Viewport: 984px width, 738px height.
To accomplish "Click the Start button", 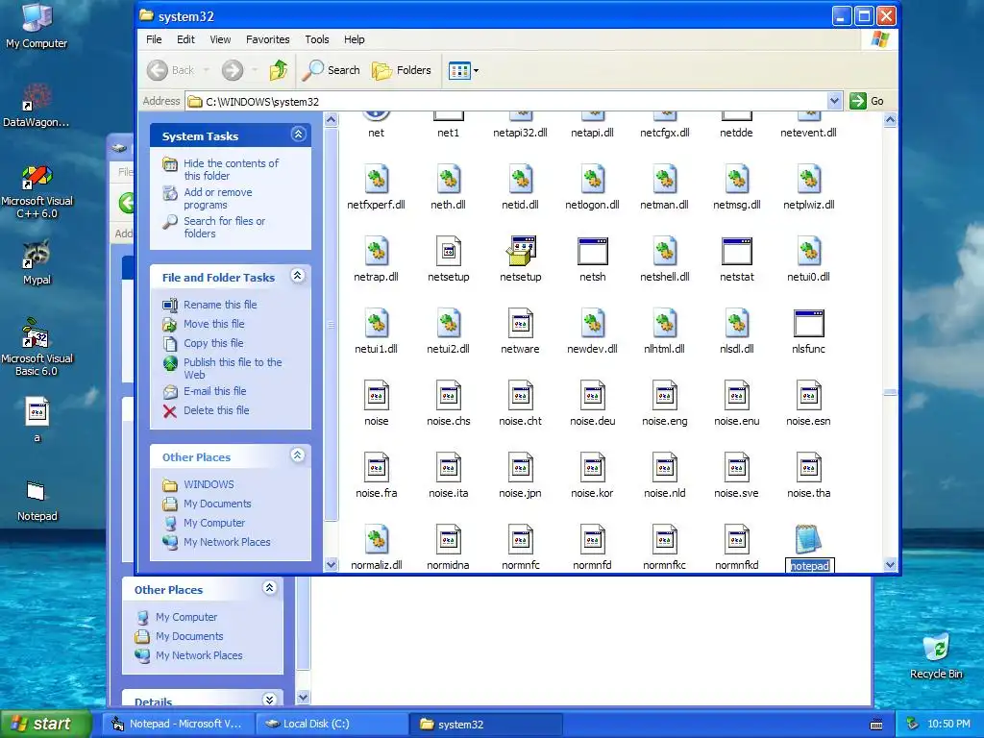I will tap(46, 724).
